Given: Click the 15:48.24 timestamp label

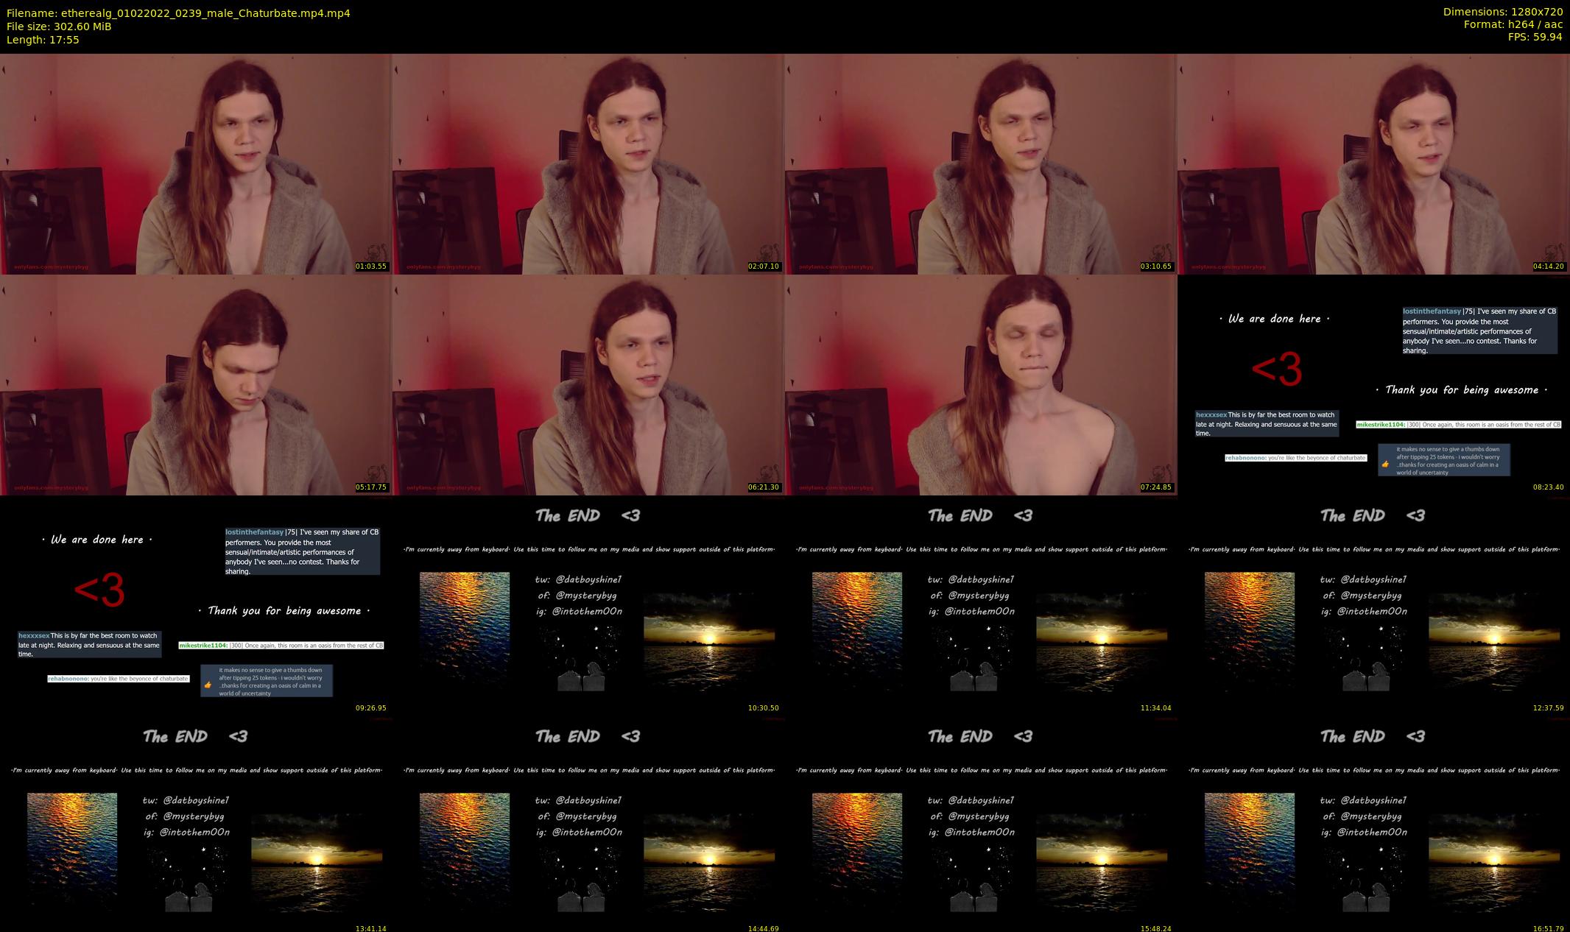Looking at the screenshot, I should (1155, 928).
